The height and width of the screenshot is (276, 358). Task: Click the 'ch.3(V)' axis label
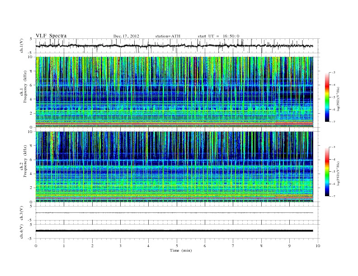[22, 213]
